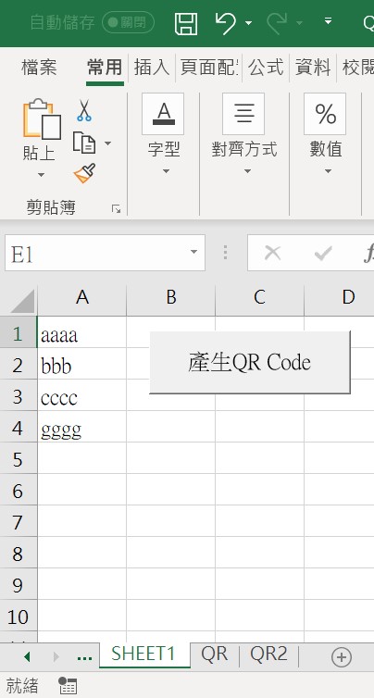The width and height of the screenshot is (374, 698).
Task: Expand the Quick Access Toolbar customize arrow
Action: [x=328, y=21]
